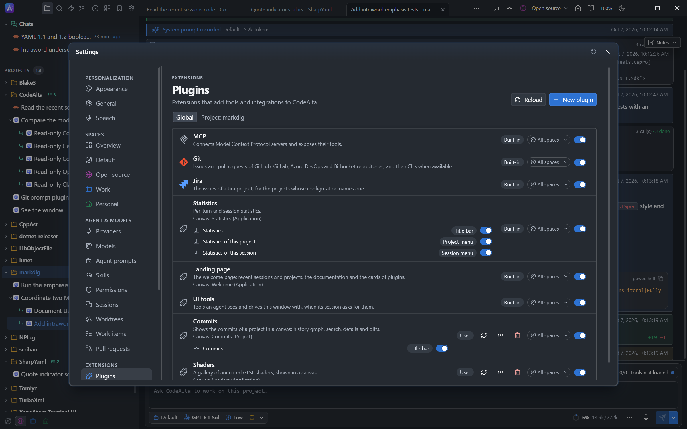Open All spaces dropdown for Landing page

point(549,277)
